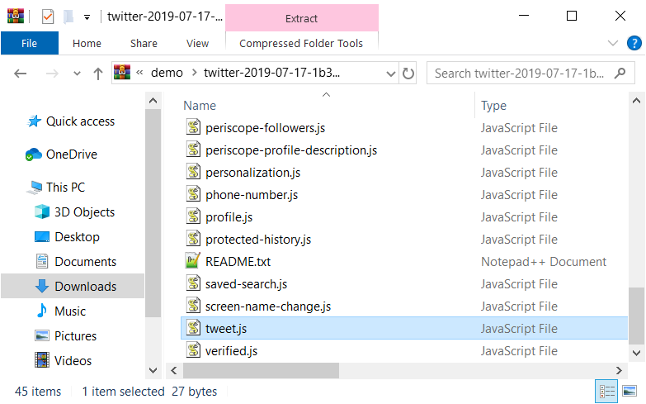This screenshot has height=404, width=646.
Task: Expand the ribbon with chevron arrow
Action: pyautogui.click(x=613, y=43)
